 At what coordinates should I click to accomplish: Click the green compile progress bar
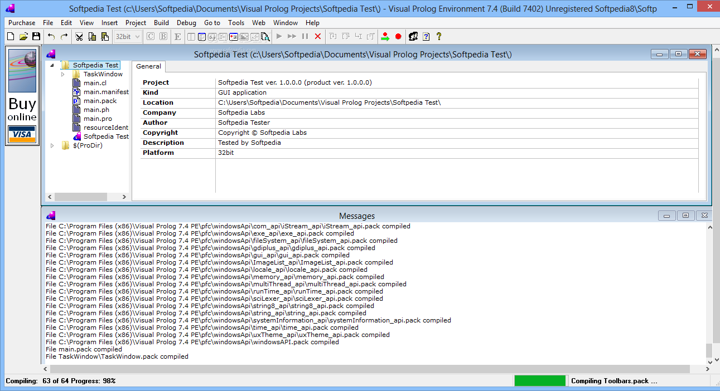(540, 381)
